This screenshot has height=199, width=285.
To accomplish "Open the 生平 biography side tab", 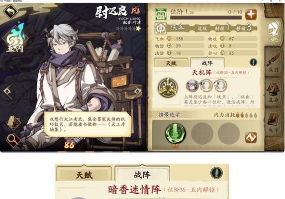I will 274,122.
